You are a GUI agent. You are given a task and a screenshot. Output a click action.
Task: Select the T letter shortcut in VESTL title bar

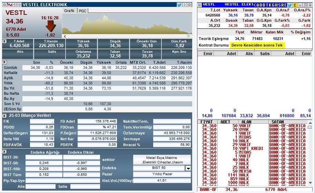point(267,5)
